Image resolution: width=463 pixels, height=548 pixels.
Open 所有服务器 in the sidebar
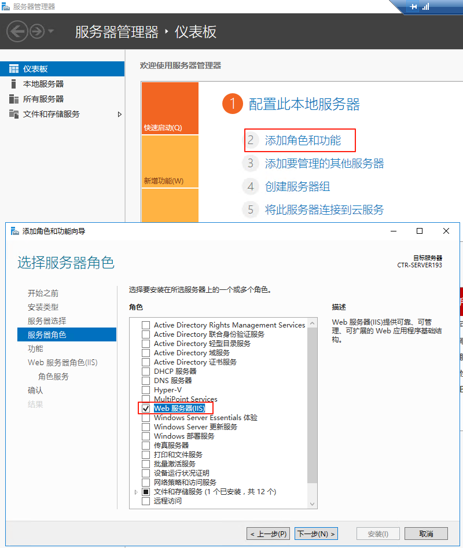click(x=43, y=99)
